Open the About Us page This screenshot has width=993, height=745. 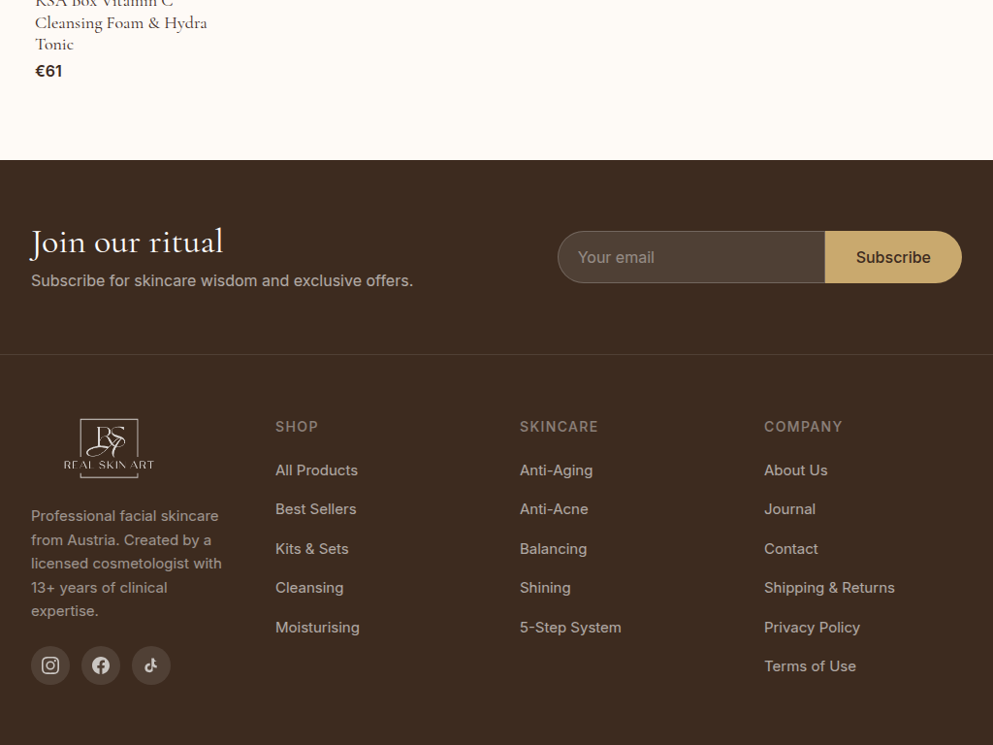tap(795, 470)
